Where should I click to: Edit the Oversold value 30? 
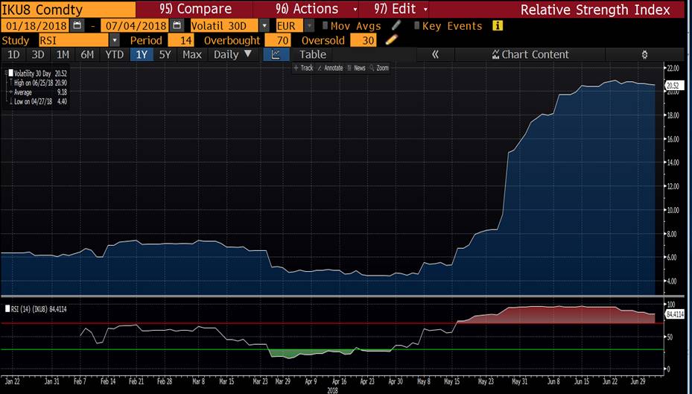[364, 40]
